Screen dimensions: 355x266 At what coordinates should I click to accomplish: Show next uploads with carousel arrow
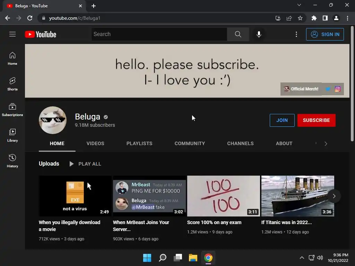pos(334,196)
